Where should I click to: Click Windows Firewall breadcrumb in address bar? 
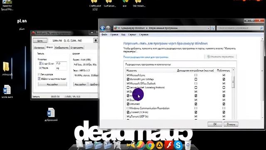(x=133, y=28)
